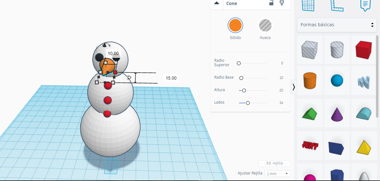Toggle the lightbulb visibility icon
Viewport: 380px width, 181px height.
click(x=282, y=3)
